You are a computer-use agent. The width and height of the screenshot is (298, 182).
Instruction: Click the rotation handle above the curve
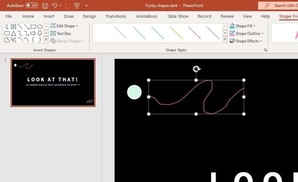pos(196,69)
